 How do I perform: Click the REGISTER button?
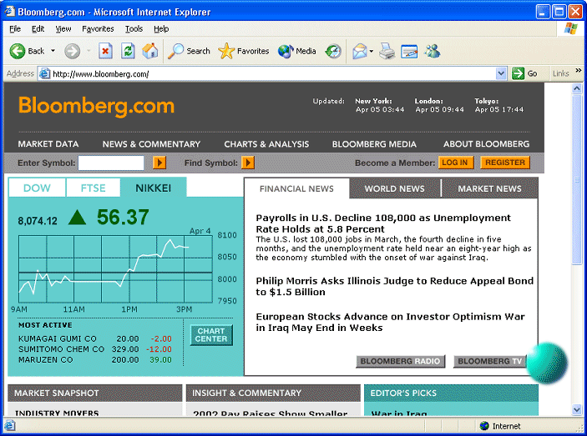click(505, 163)
